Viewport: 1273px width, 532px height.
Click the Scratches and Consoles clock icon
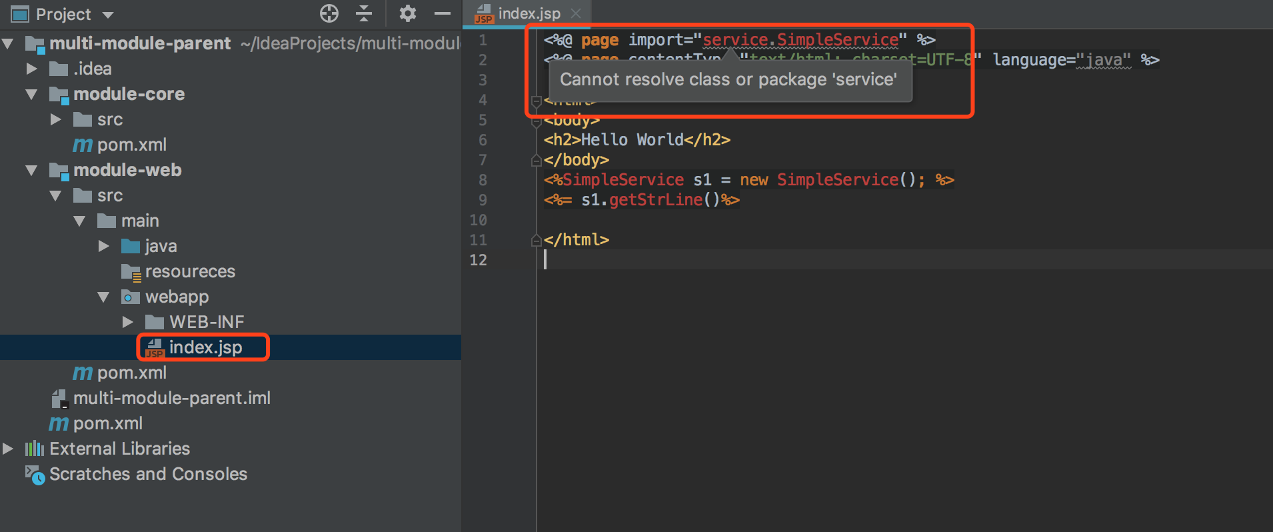pyautogui.click(x=35, y=475)
